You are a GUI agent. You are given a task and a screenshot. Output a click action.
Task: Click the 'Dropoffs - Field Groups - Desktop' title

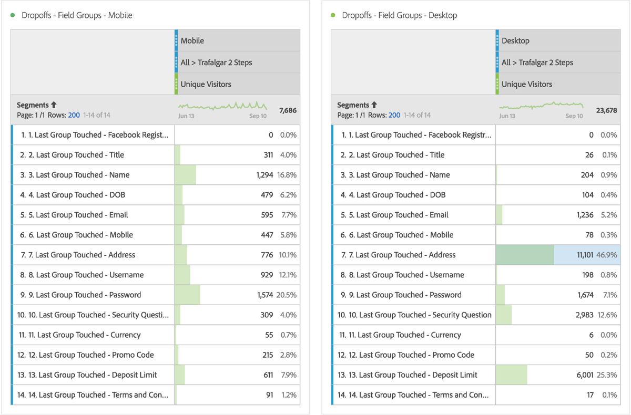[399, 15]
